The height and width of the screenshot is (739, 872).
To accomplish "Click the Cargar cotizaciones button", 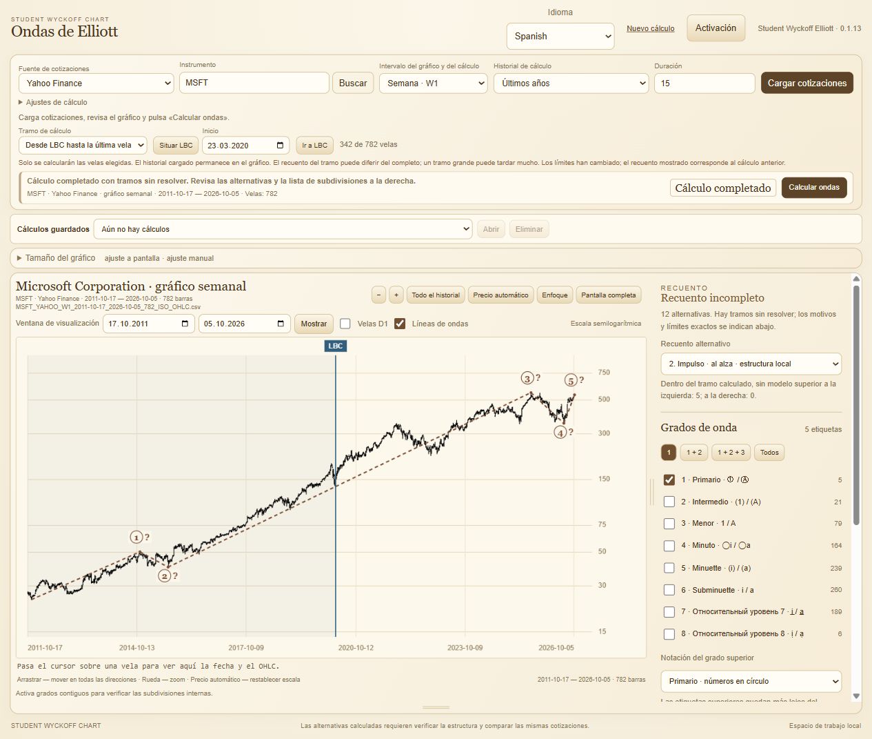I will pyautogui.click(x=807, y=83).
